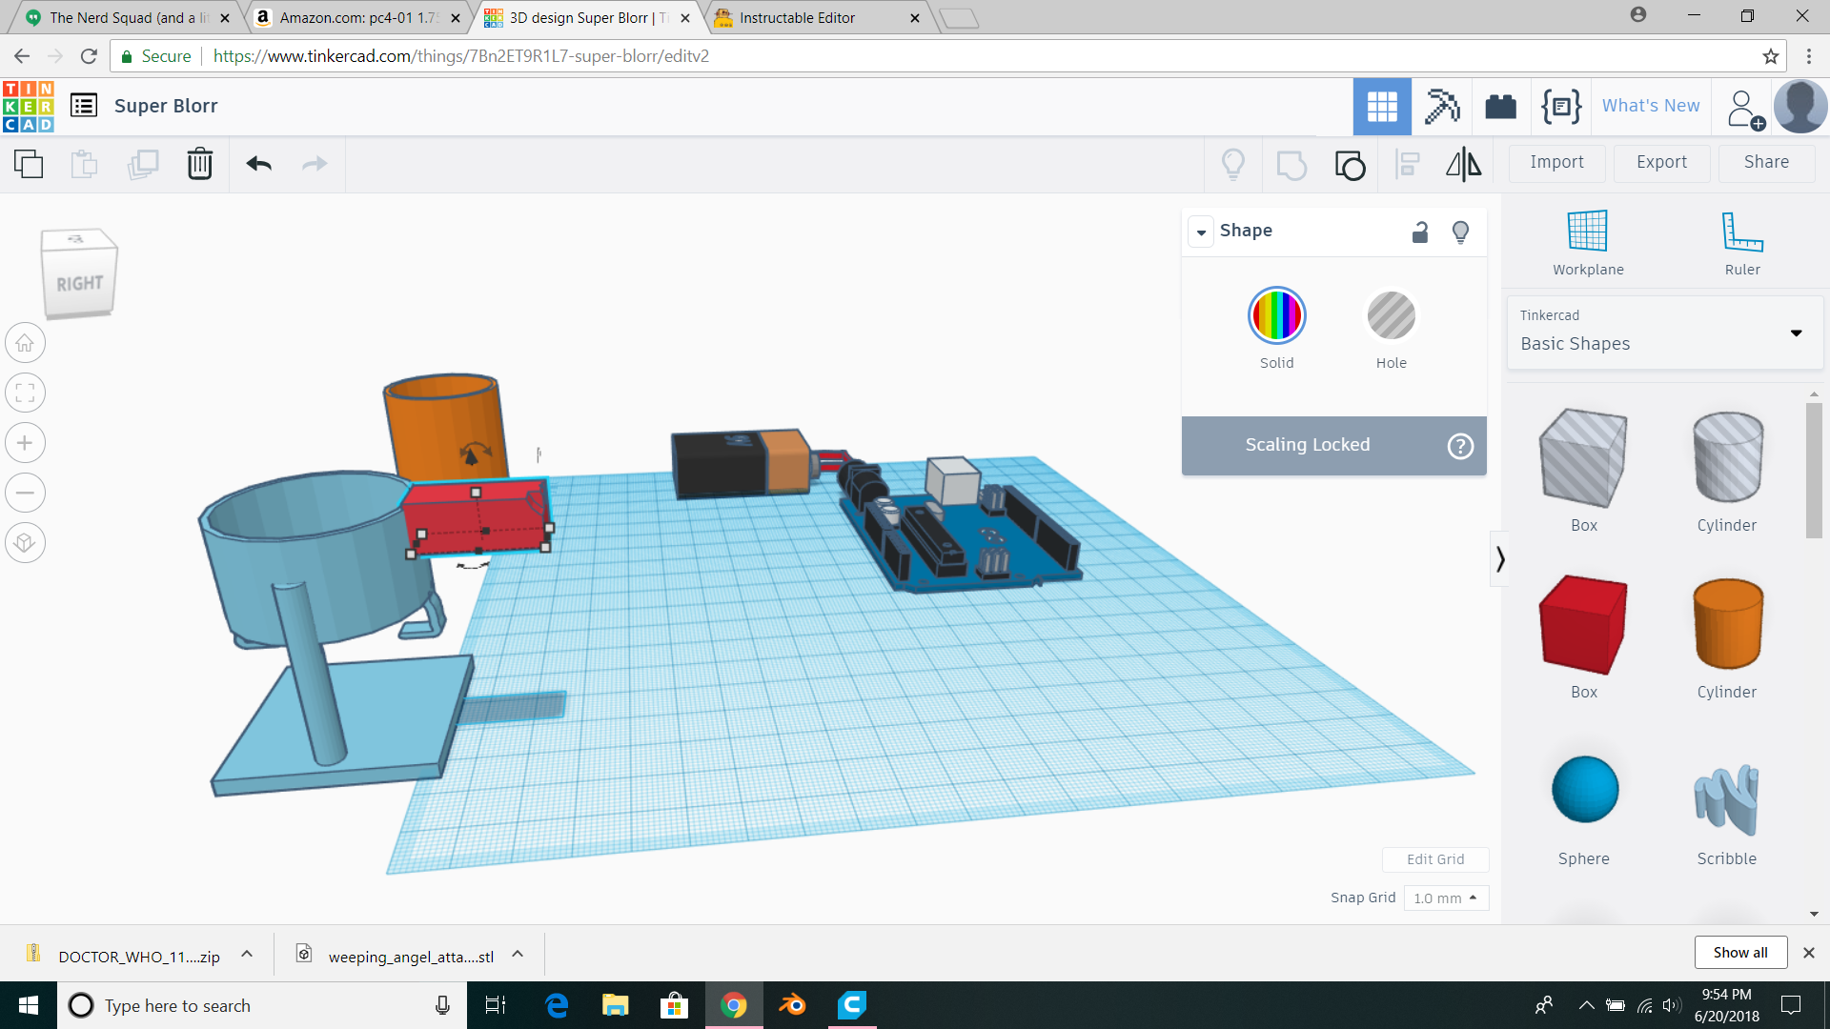This screenshot has height=1029, width=1830.
Task: Open the Blocks pickaxe mode
Action: pos(1442,107)
